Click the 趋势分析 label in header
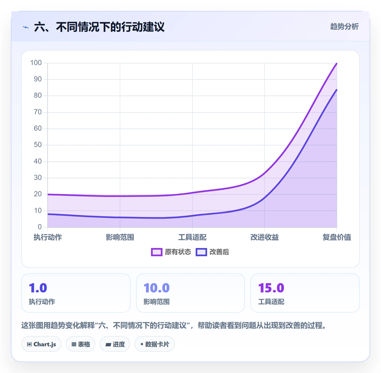Viewport: 381px width, 373px height. click(x=345, y=27)
